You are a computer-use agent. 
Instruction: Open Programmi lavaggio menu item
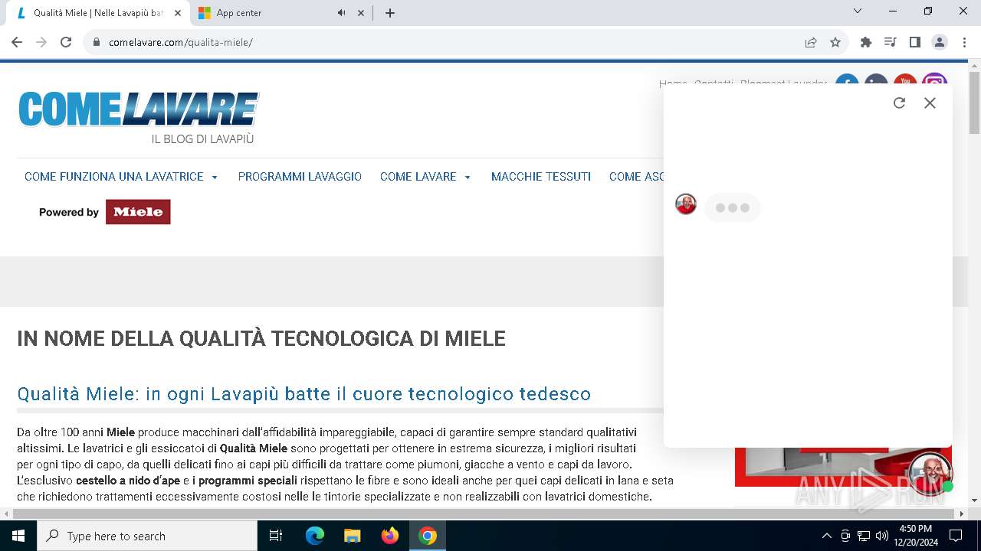300,177
